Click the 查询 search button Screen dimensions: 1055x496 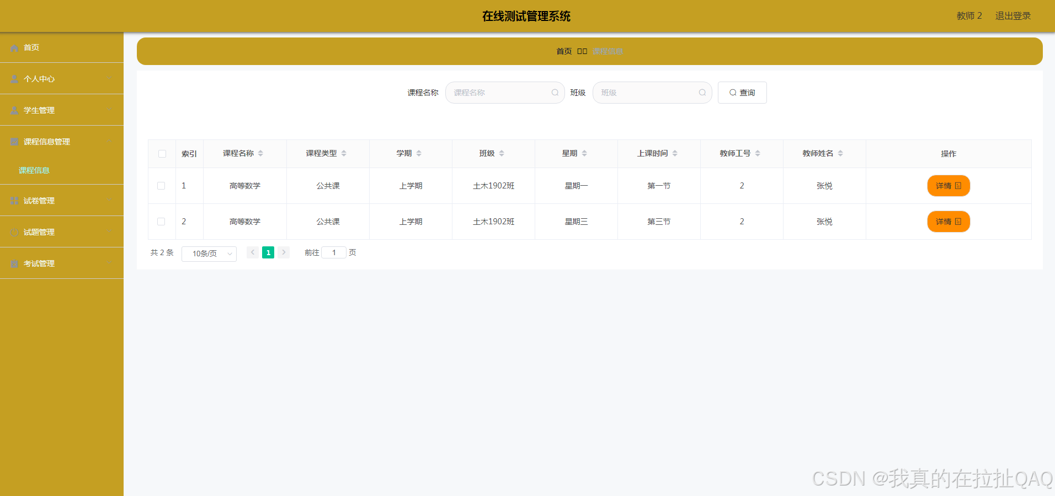(x=742, y=93)
